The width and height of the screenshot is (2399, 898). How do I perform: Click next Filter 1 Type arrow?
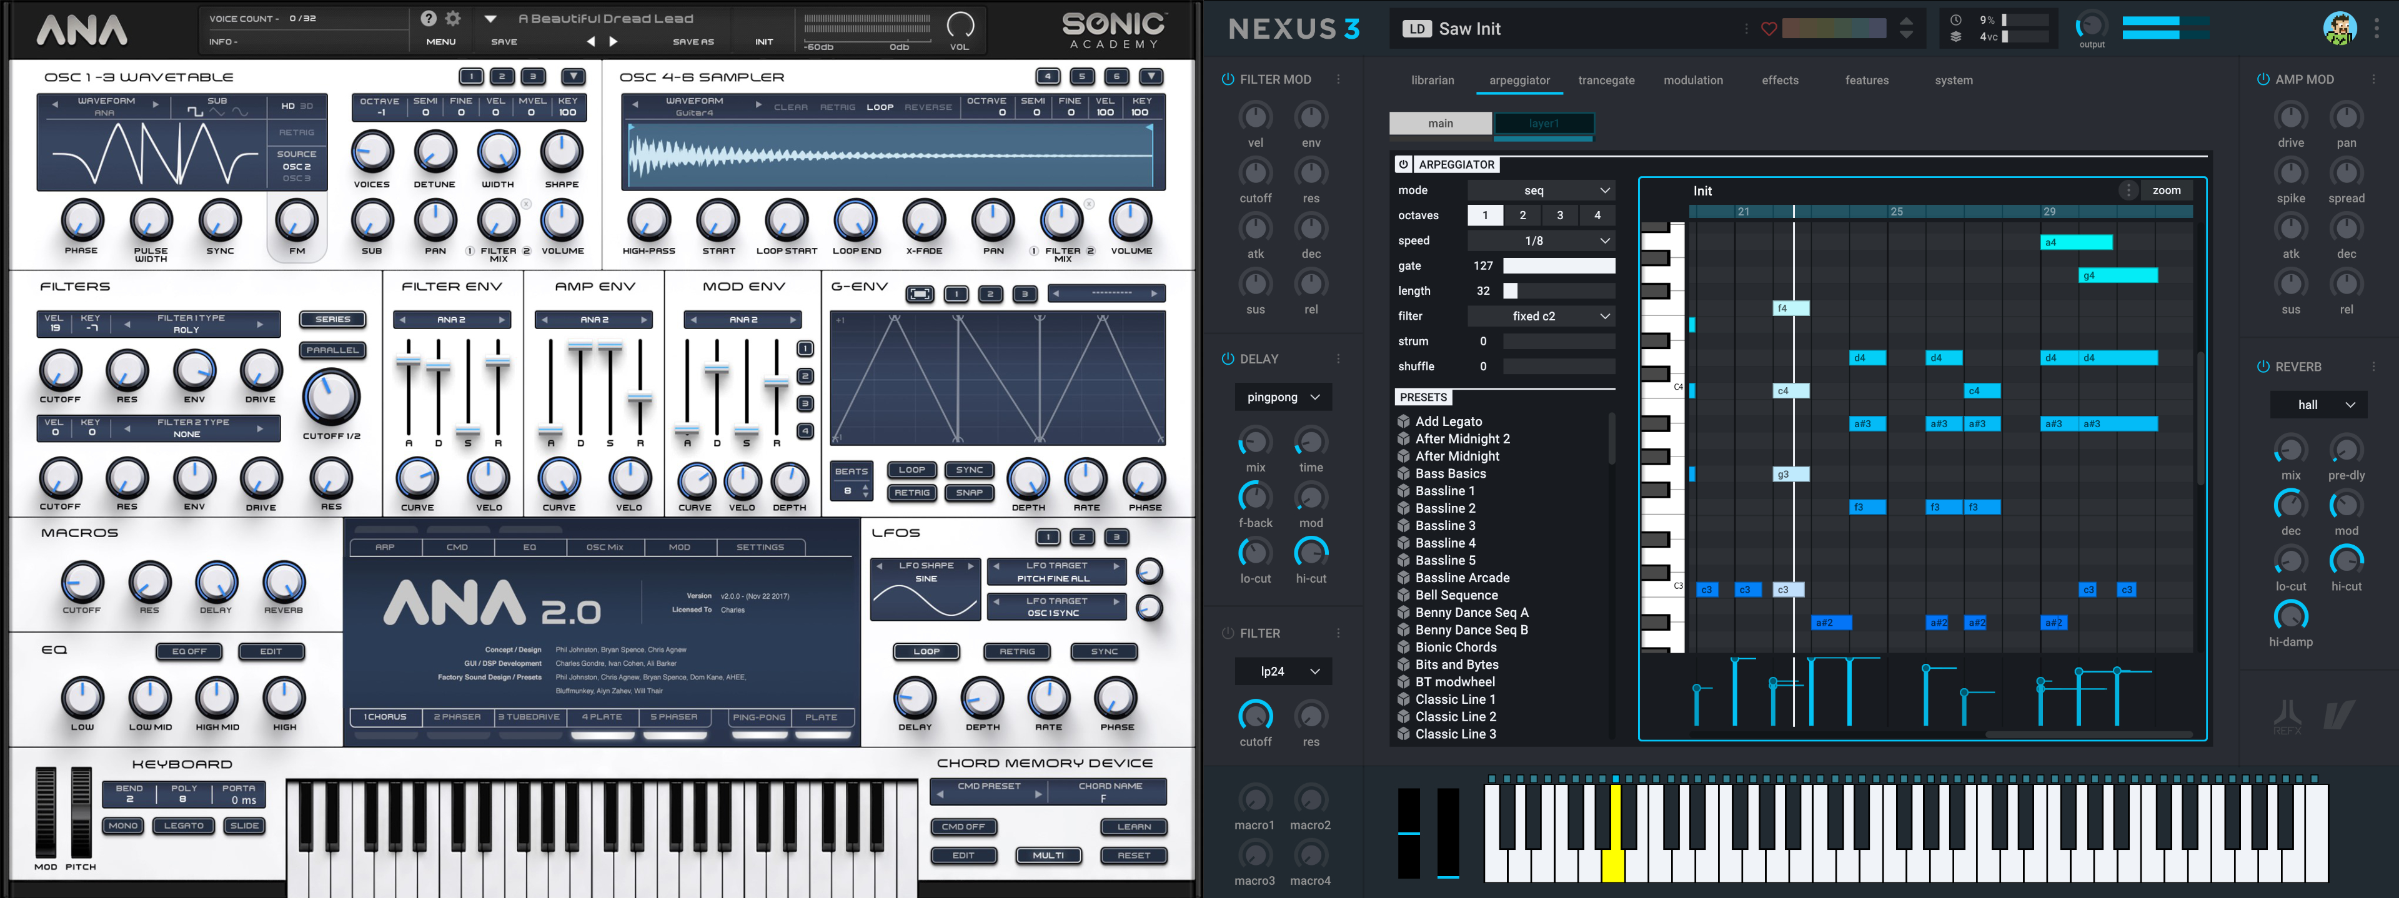(x=260, y=324)
